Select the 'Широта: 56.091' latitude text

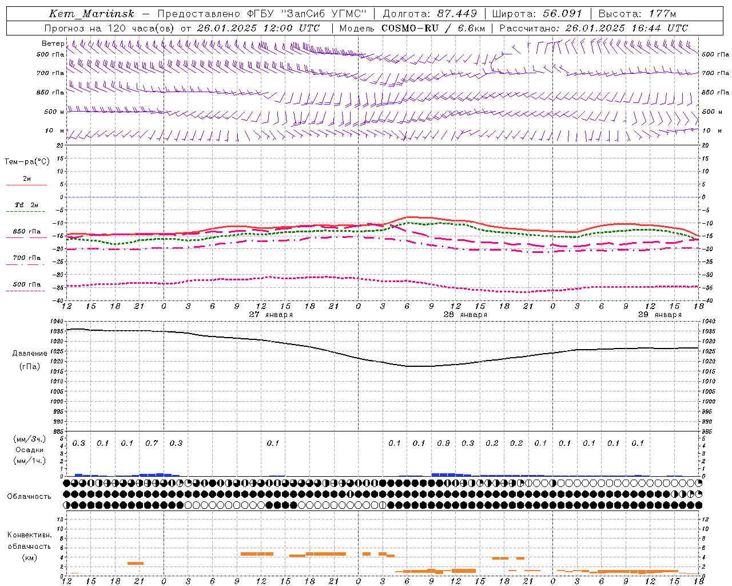point(536,14)
